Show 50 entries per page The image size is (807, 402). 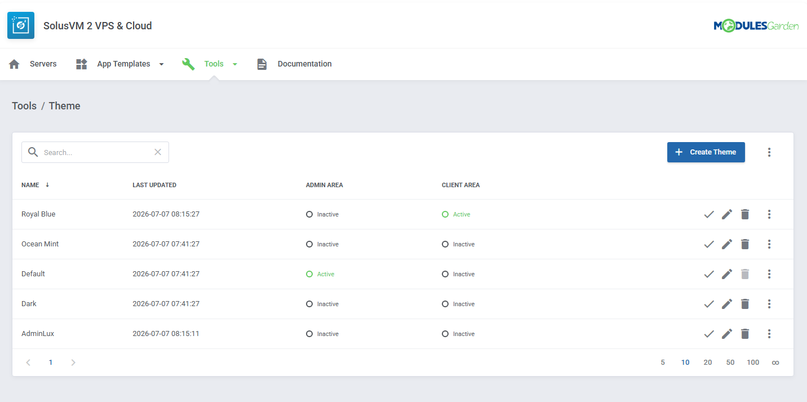click(x=730, y=363)
